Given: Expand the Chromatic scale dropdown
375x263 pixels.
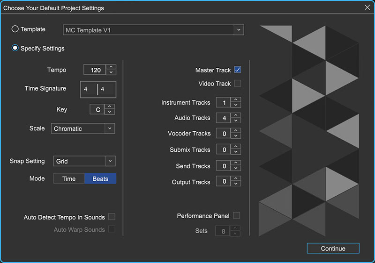Looking at the screenshot, I should (109, 128).
